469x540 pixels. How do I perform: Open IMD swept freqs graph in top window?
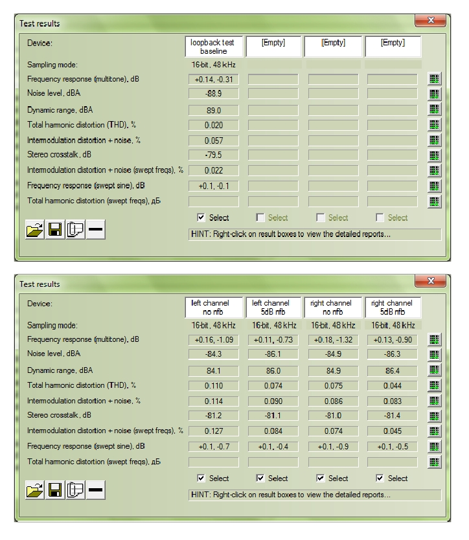pyautogui.click(x=434, y=170)
